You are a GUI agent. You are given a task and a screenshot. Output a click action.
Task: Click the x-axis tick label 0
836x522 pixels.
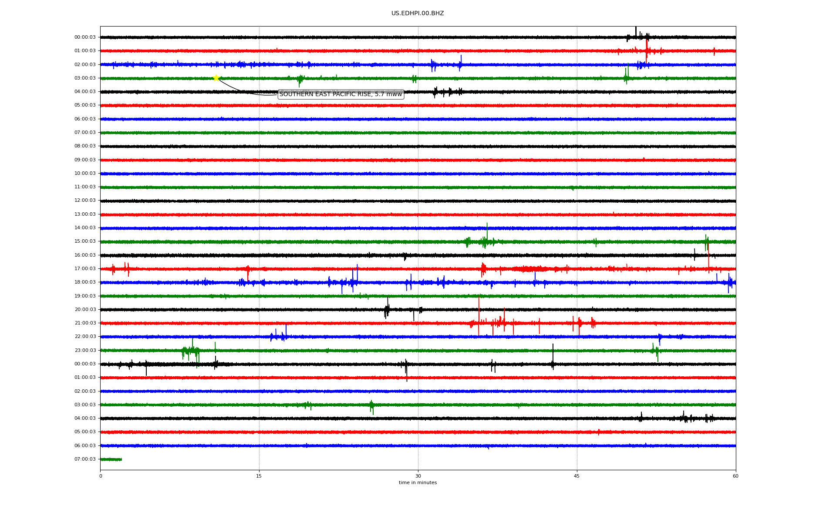(101, 476)
